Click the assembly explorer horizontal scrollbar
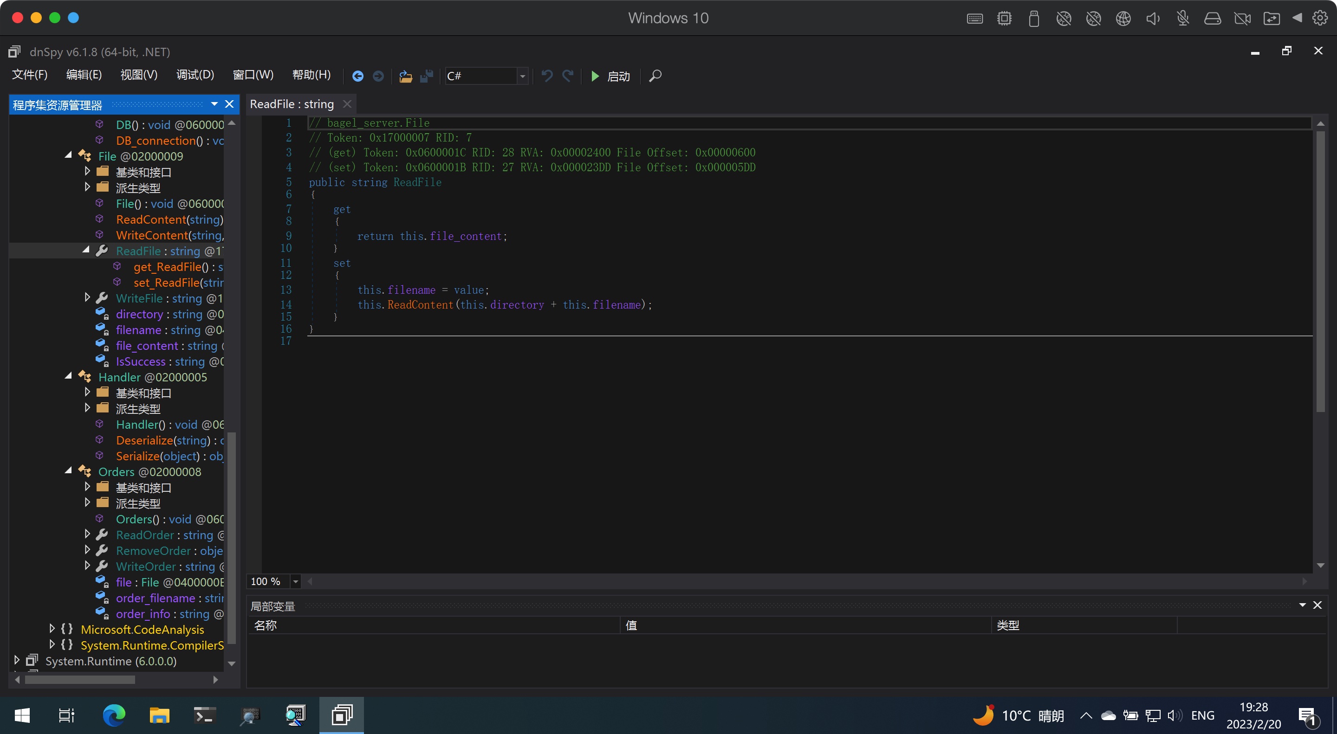Screen dimensions: 1337x734 coord(80,679)
